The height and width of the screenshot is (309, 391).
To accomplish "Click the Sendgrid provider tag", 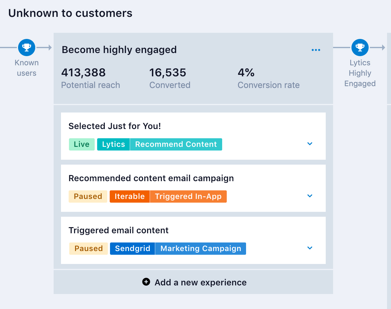I will (132, 249).
